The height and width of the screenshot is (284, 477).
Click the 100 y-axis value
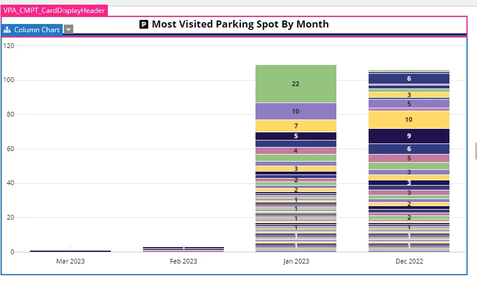point(9,80)
